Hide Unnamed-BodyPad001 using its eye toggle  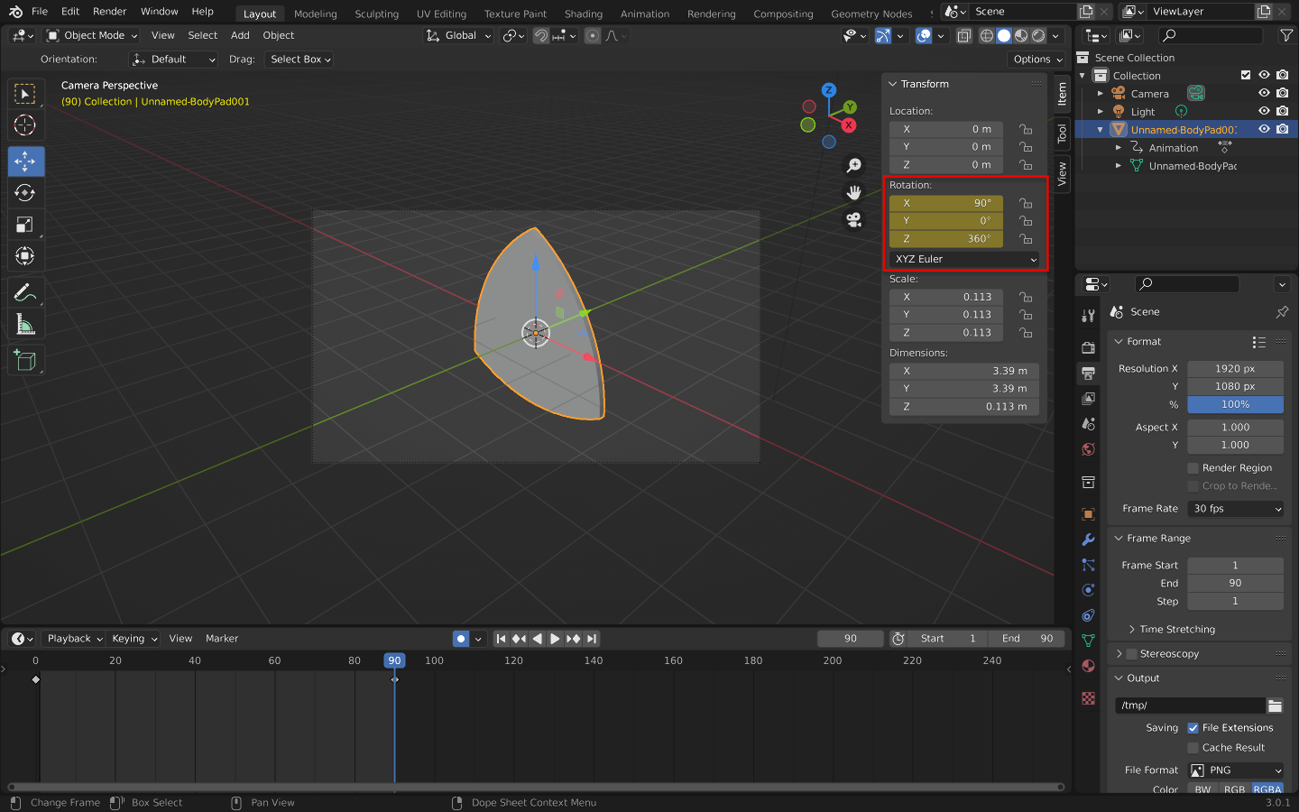point(1264,128)
